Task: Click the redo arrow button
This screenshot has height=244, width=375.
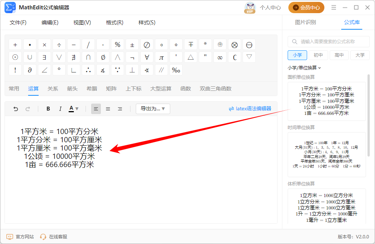Action: click(28, 109)
